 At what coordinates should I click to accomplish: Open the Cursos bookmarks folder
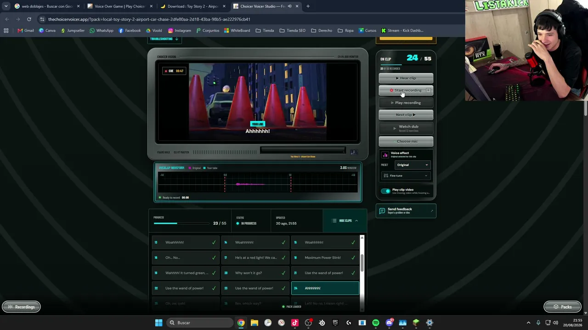coord(367,31)
